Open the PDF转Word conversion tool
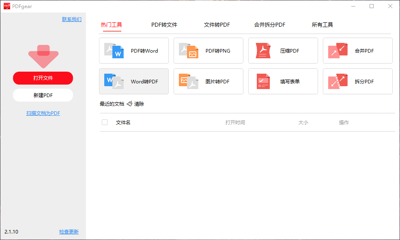Viewport: 400px width, 240px height. (133, 51)
